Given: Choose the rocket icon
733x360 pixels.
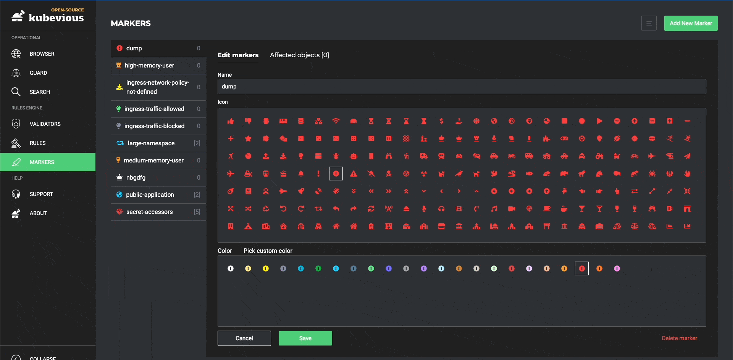Looking at the screenshot, I should (x=301, y=191).
